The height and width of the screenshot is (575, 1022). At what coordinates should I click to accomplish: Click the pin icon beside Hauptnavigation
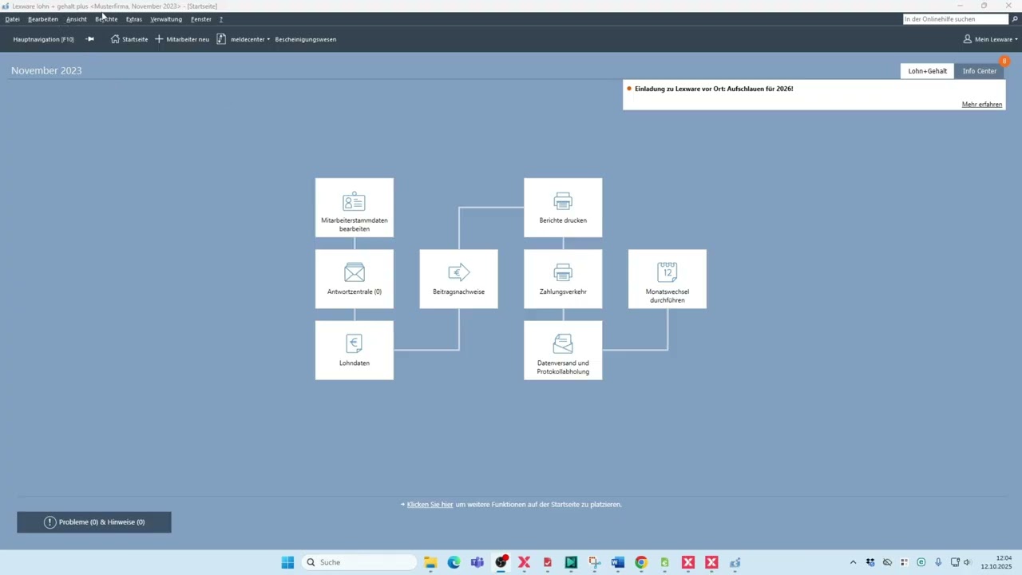click(90, 39)
